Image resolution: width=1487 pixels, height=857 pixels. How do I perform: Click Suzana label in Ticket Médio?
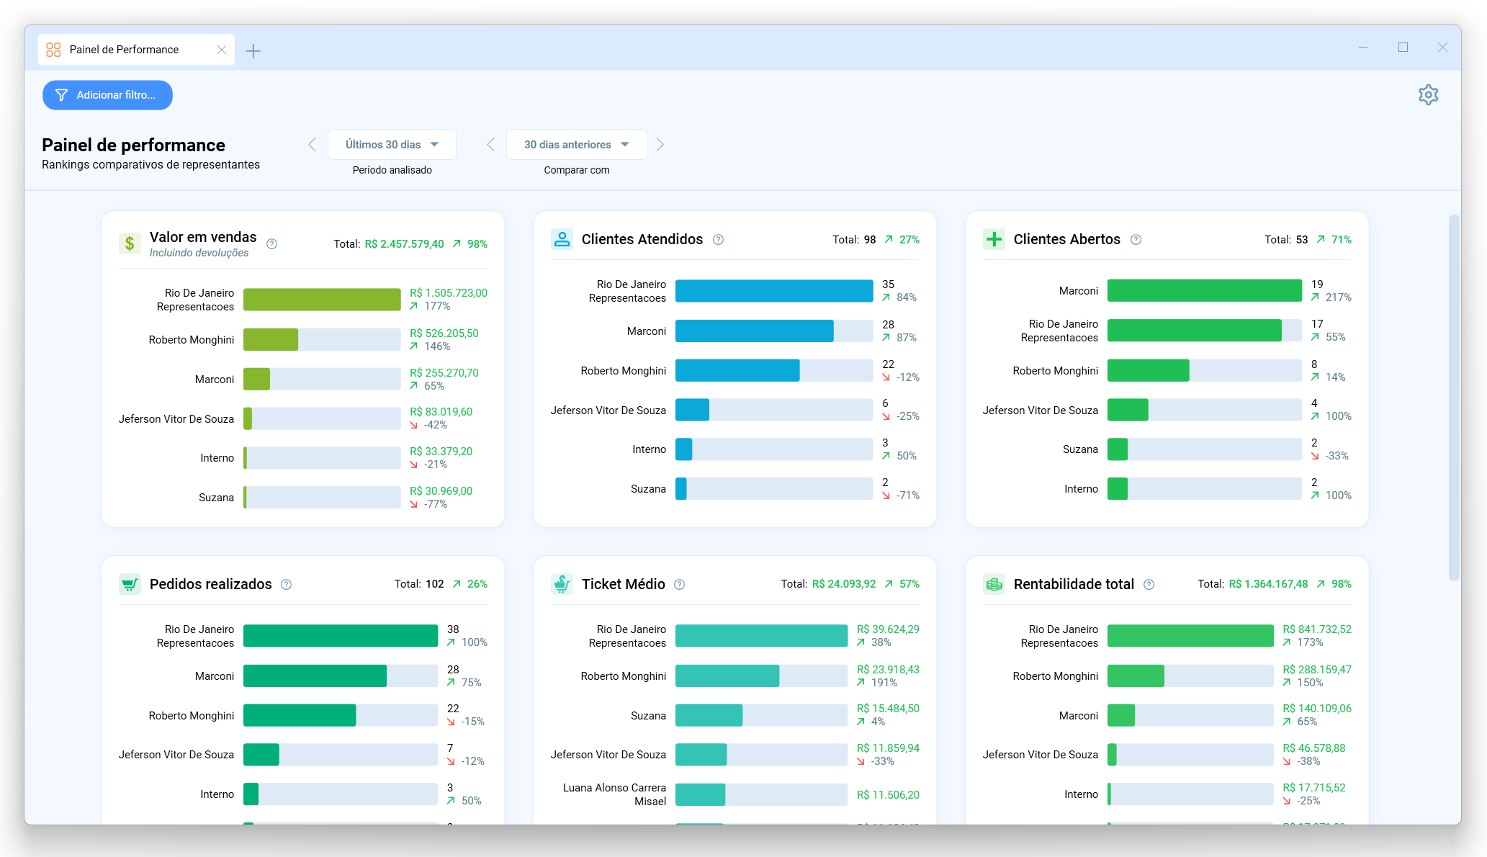(x=648, y=716)
